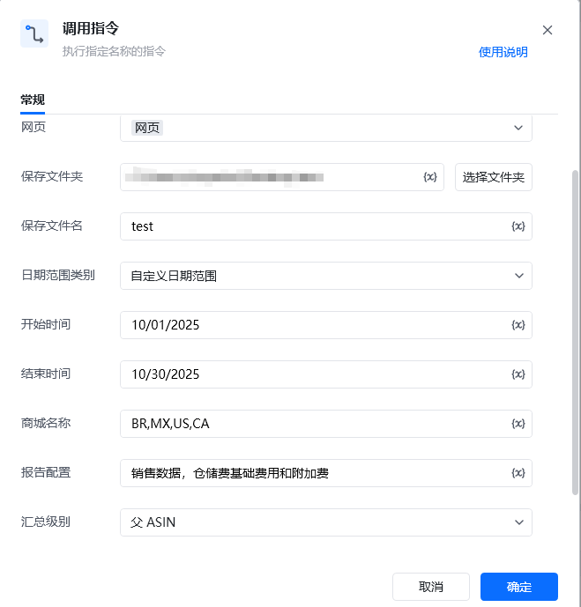The width and height of the screenshot is (581, 607).
Task: Open the 汇总级别 dropdown showing 父 ASIN
Action: 325,522
